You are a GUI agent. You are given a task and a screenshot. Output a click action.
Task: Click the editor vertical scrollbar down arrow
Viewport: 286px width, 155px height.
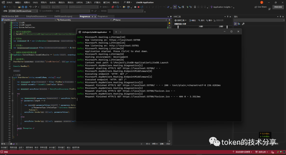point(169,141)
